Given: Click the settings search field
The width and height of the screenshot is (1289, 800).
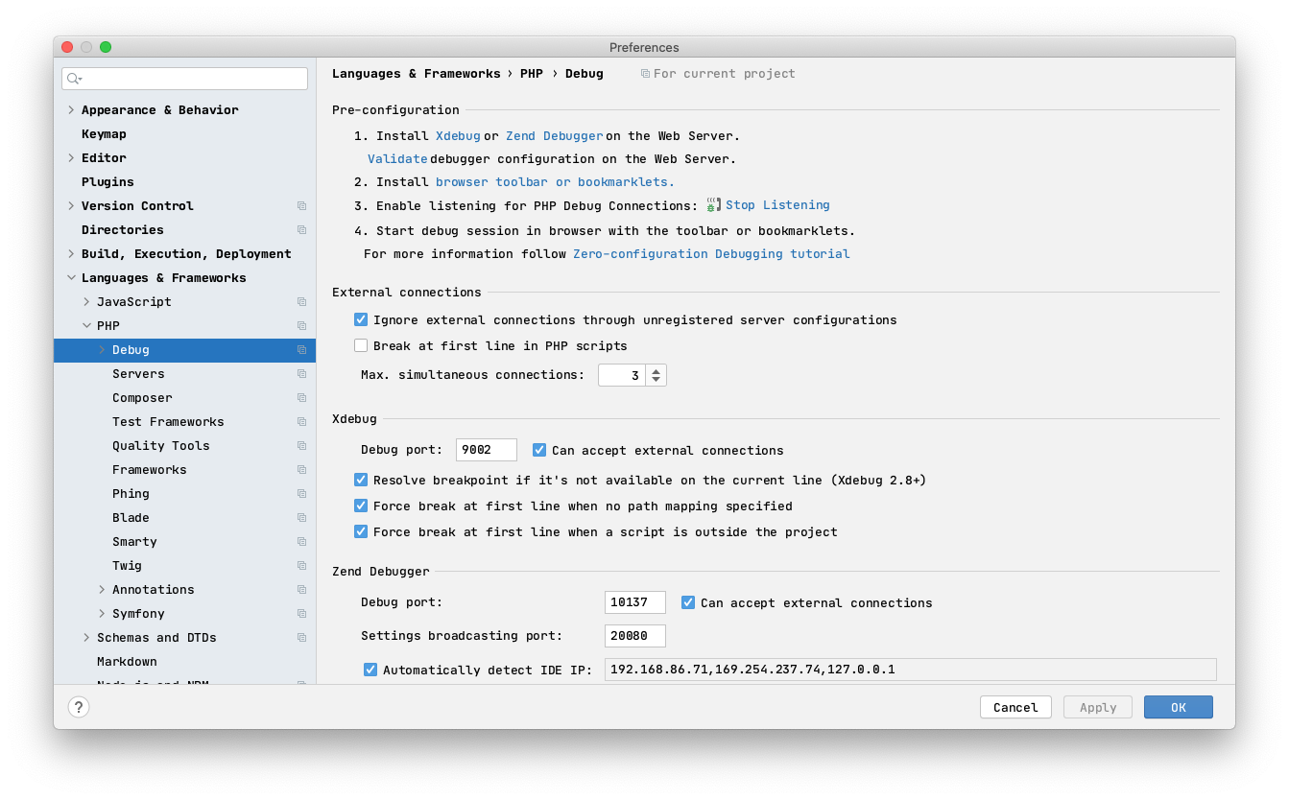Looking at the screenshot, I should (185, 79).
